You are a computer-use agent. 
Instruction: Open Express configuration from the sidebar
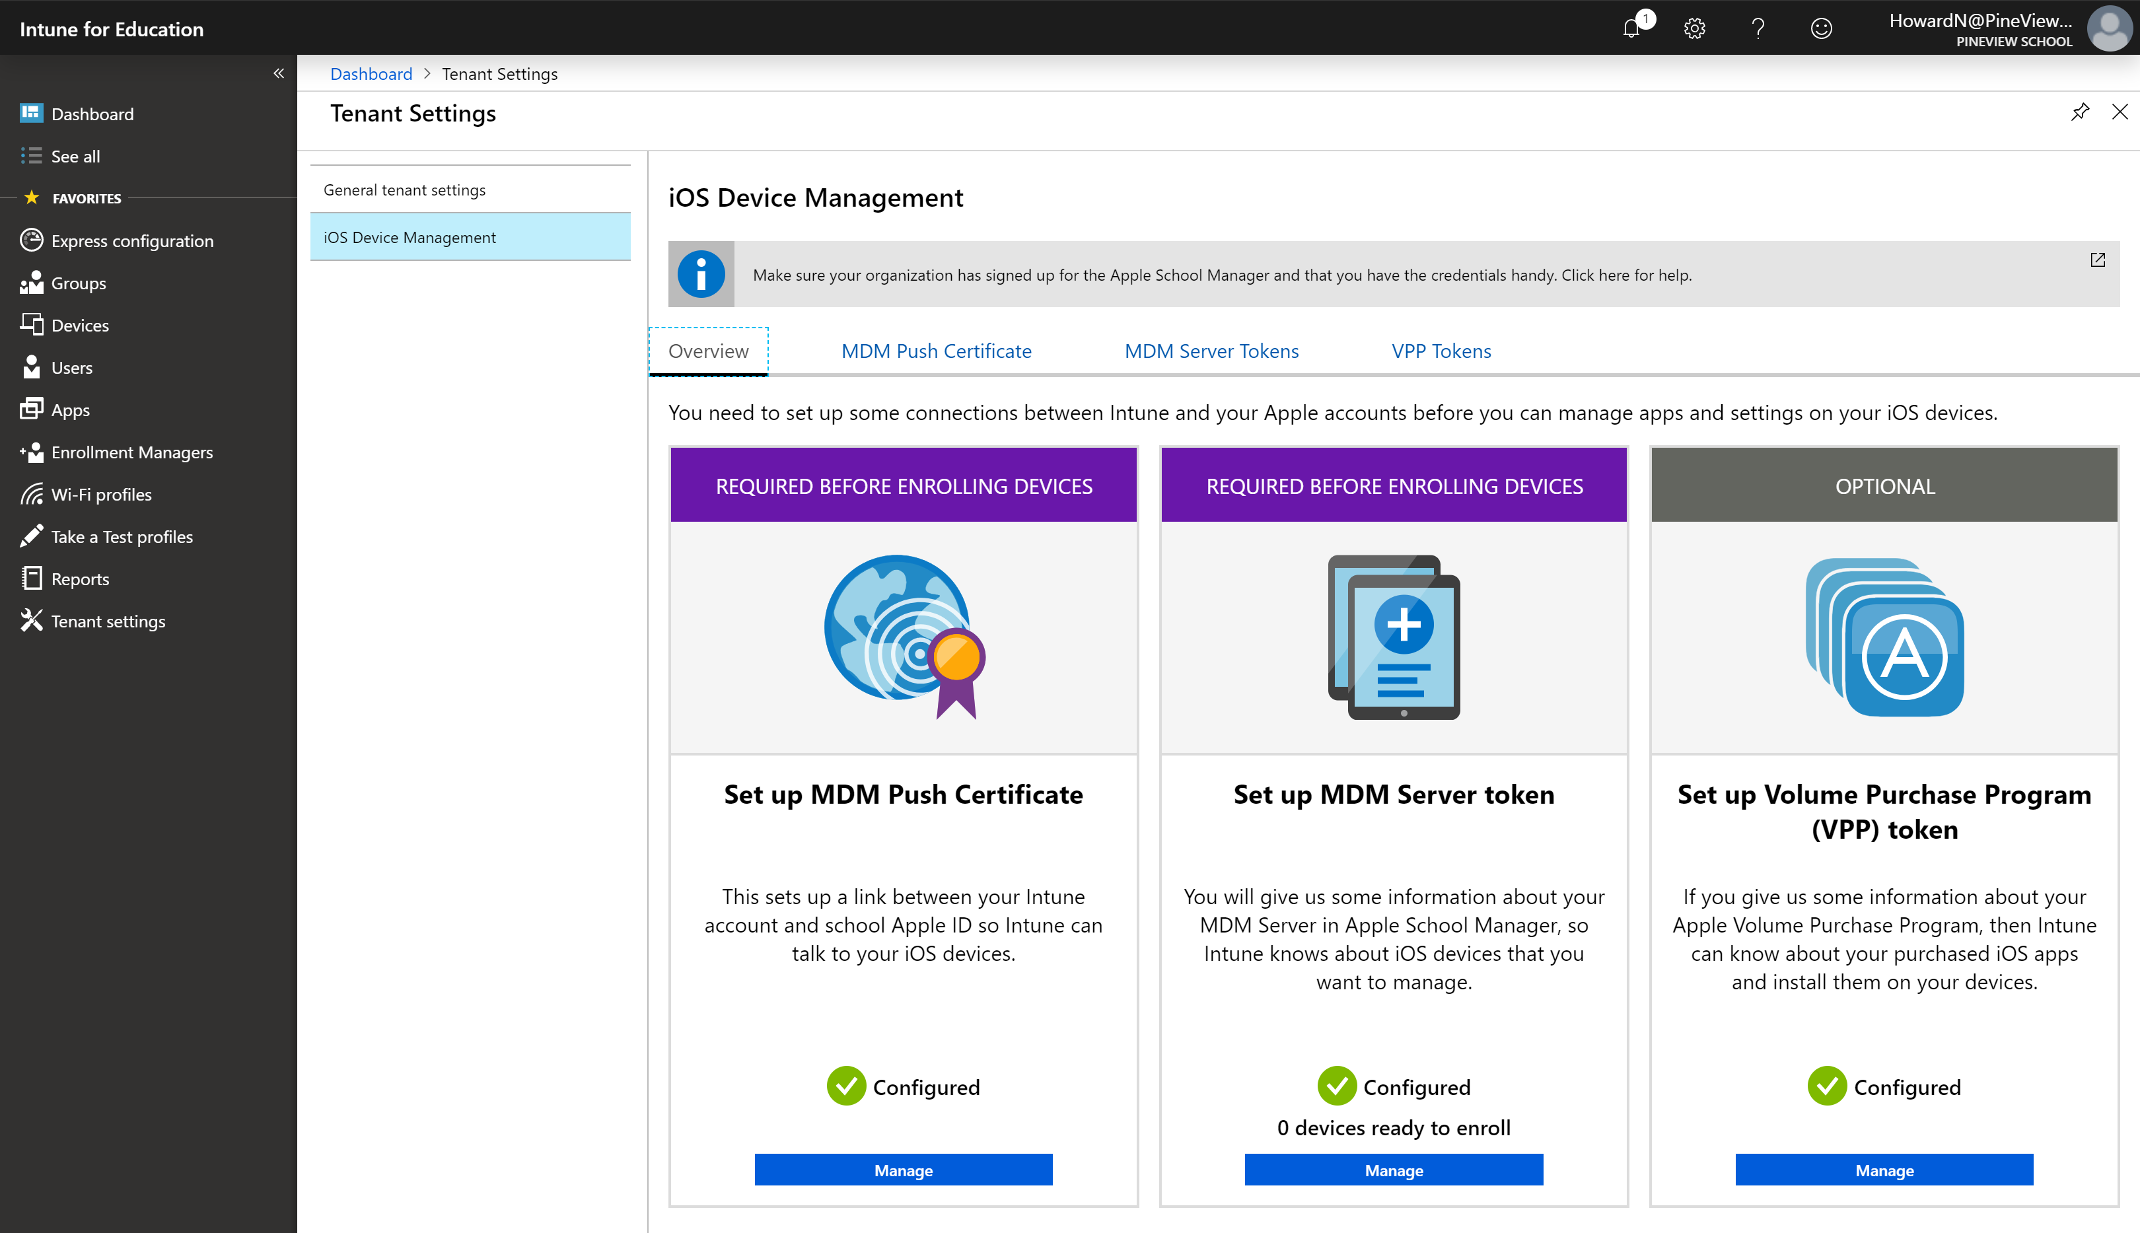[131, 240]
